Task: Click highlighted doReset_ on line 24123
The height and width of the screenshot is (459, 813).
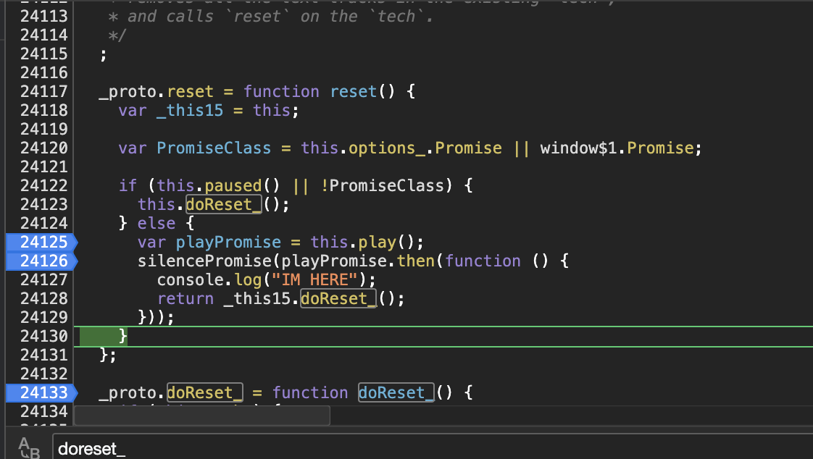Action: (x=223, y=205)
